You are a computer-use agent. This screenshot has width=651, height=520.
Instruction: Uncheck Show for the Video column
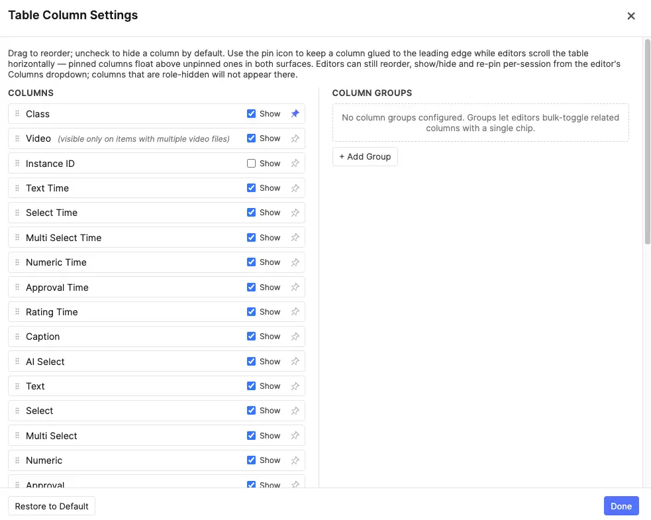coord(251,138)
